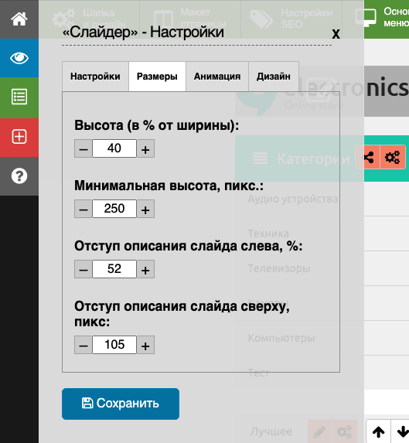
Task: Click share icon on Категории block
Action: (368, 157)
